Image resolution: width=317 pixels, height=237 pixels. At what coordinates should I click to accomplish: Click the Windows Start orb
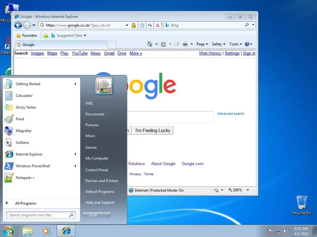tap(8, 231)
